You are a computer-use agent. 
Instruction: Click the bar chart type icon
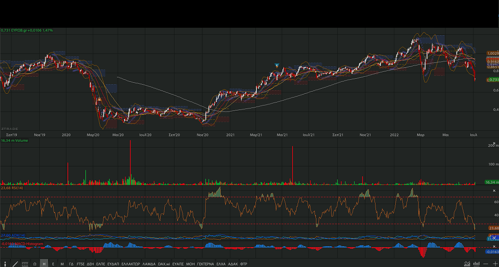(476, 264)
